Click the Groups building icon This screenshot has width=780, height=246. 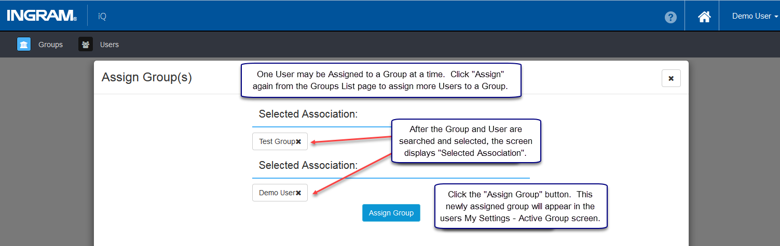click(24, 45)
